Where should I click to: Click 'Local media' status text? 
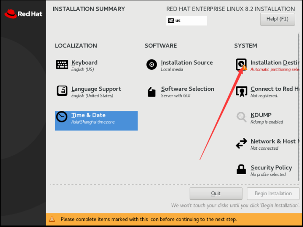pos(172,69)
